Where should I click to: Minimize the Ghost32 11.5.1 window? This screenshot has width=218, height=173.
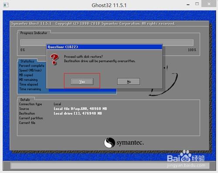[188, 5]
